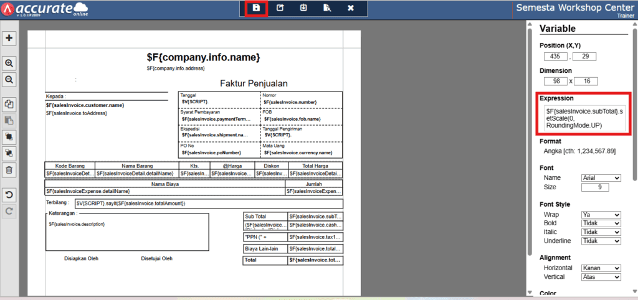Click the font Size input field
The height and width of the screenshot is (300, 638).
coord(595,187)
